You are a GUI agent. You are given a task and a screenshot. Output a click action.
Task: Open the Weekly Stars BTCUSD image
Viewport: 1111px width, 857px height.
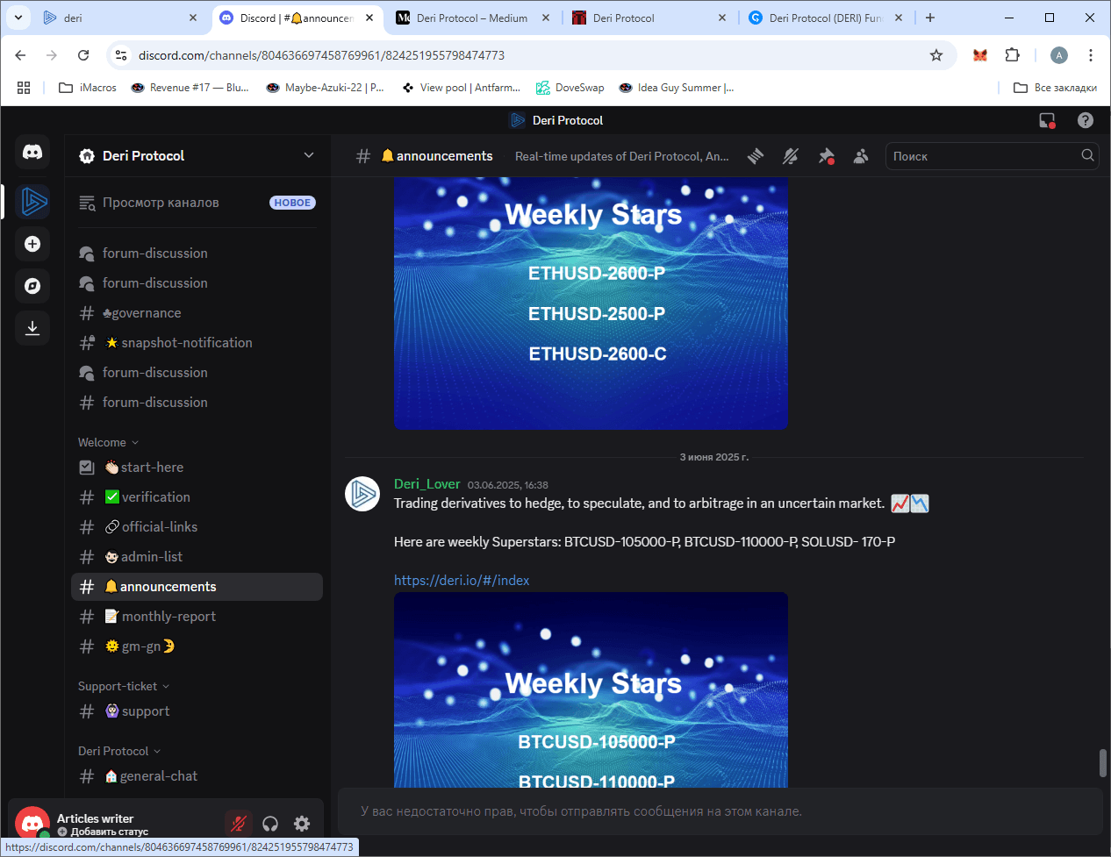pos(591,689)
